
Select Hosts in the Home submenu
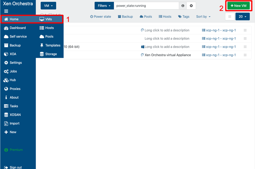pyautogui.click(x=49, y=28)
